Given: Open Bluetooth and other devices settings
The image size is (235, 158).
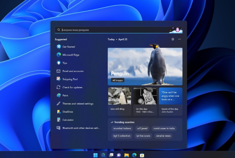Looking at the screenshot, I should tap(81, 128).
